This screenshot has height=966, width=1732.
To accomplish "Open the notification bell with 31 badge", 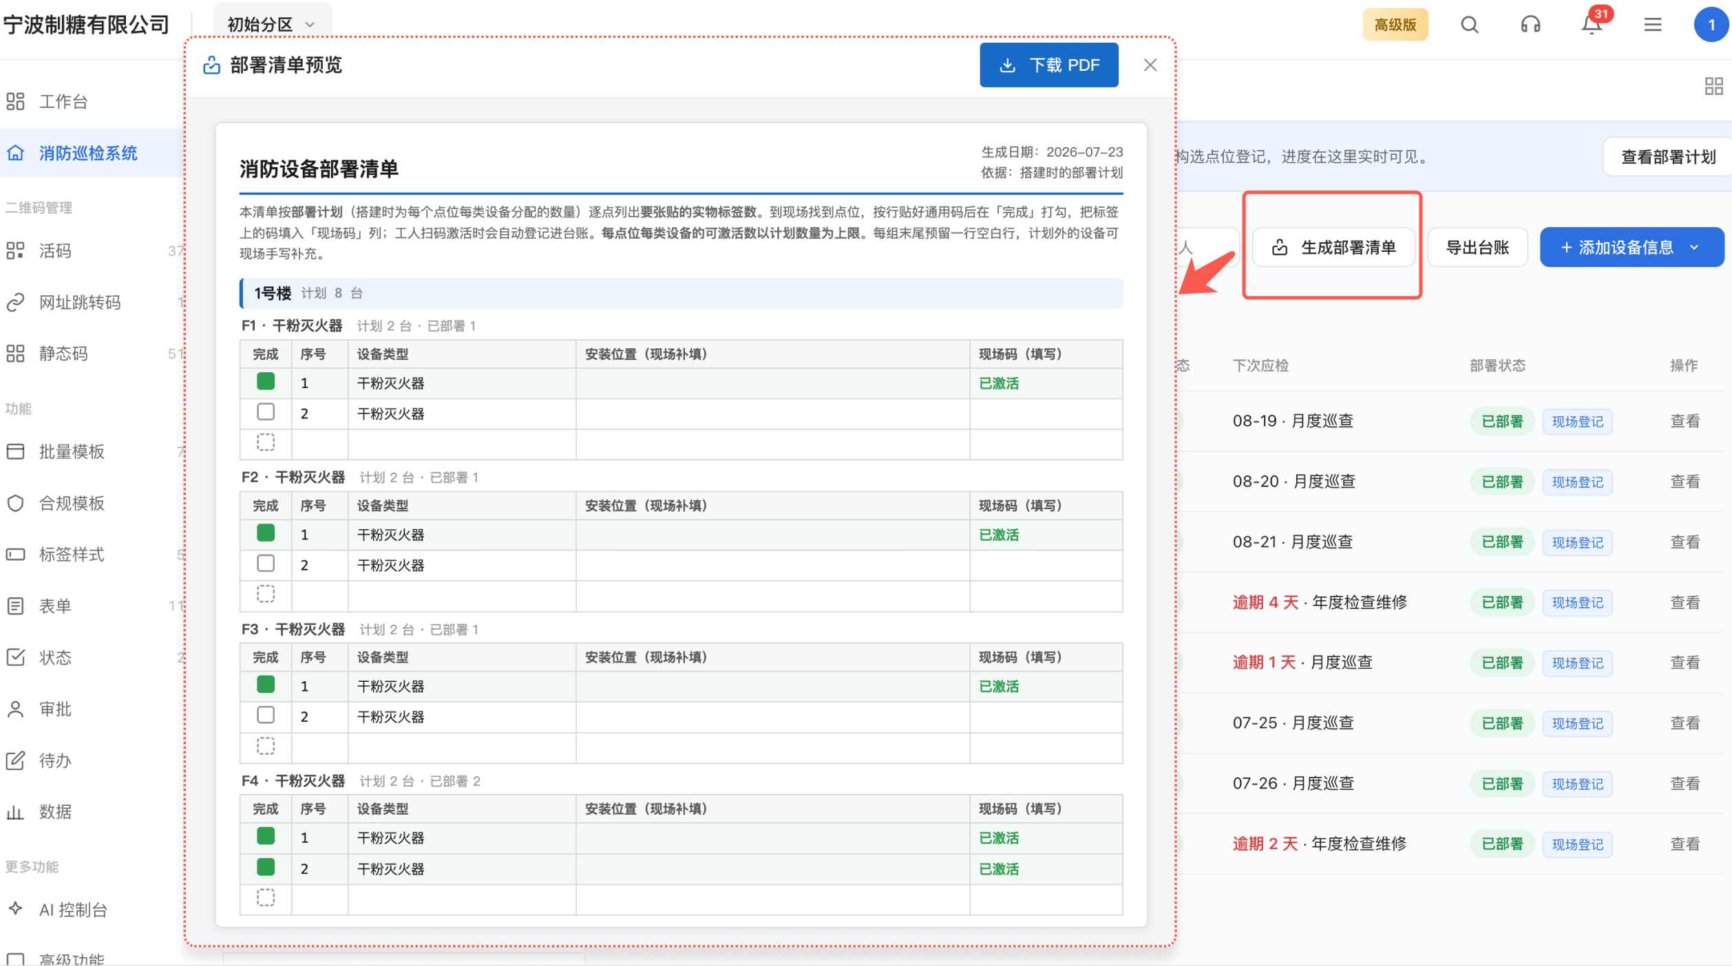I will (1591, 25).
